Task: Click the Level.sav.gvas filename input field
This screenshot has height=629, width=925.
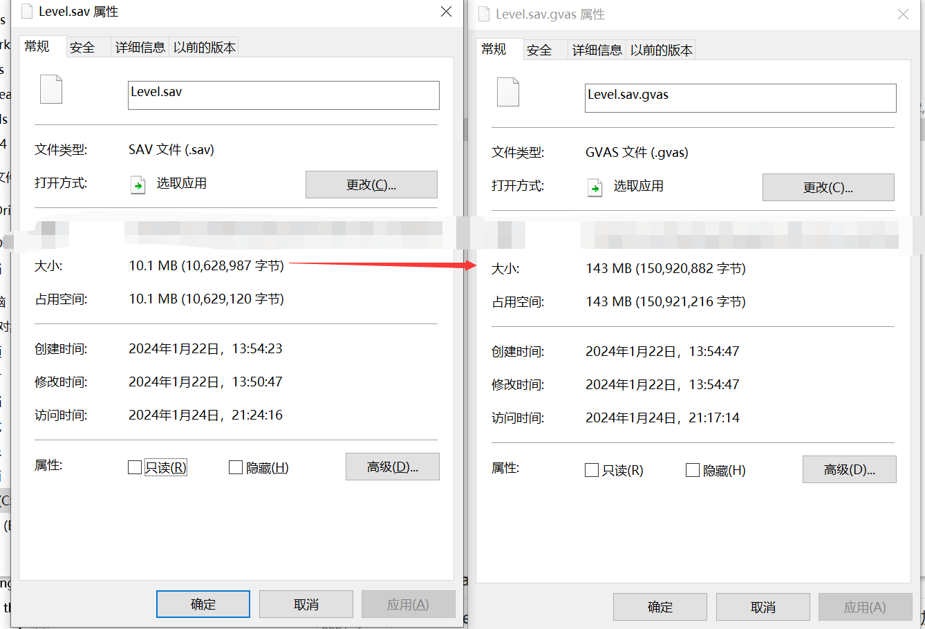Action: click(x=740, y=98)
